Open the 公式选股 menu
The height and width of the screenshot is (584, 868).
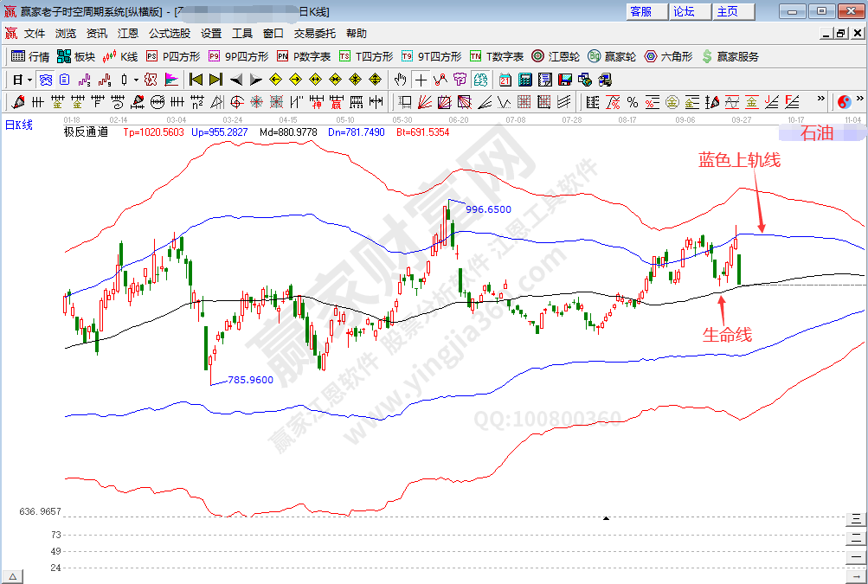(170, 34)
